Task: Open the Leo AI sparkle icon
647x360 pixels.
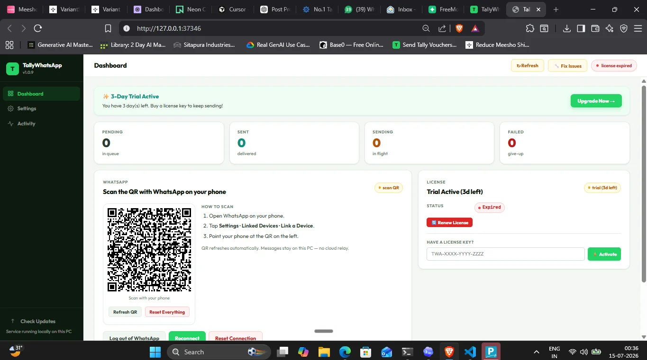Action: 610,28
